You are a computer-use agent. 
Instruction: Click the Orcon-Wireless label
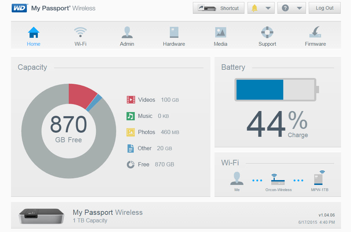(x=278, y=190)
